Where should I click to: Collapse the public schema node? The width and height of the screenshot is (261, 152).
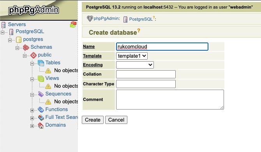[25, 56]
